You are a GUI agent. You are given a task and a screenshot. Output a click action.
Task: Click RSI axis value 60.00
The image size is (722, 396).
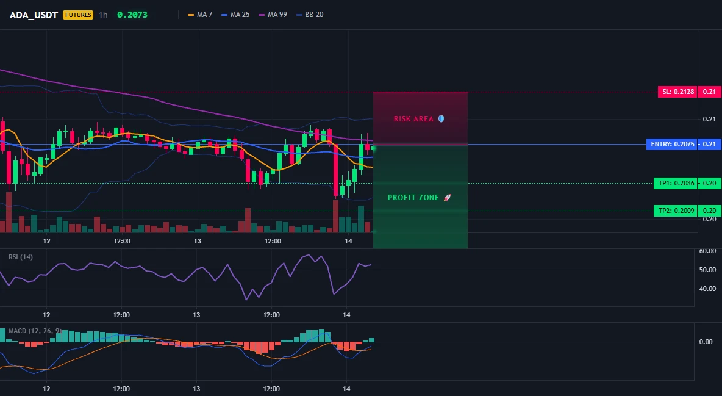click(707, 251)
